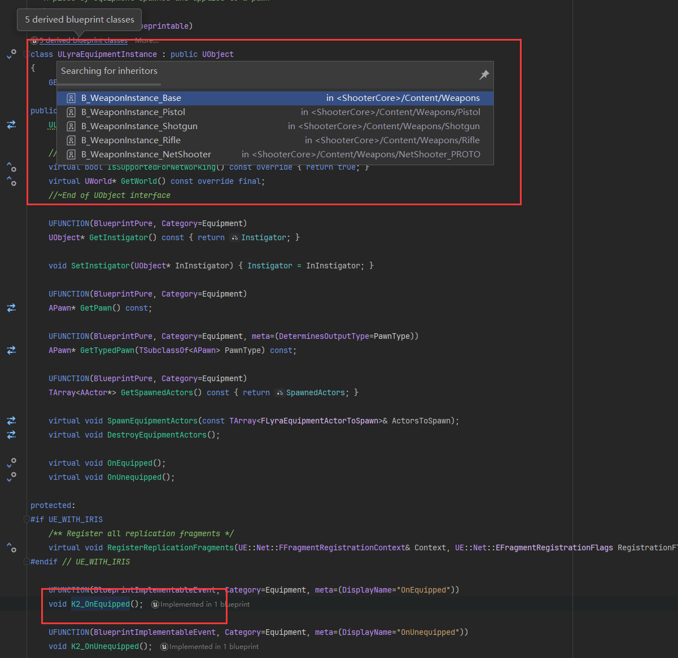Open 'Implemented in 1 blueprint' beside K2_OnEquipped

(x=204, y=604)
